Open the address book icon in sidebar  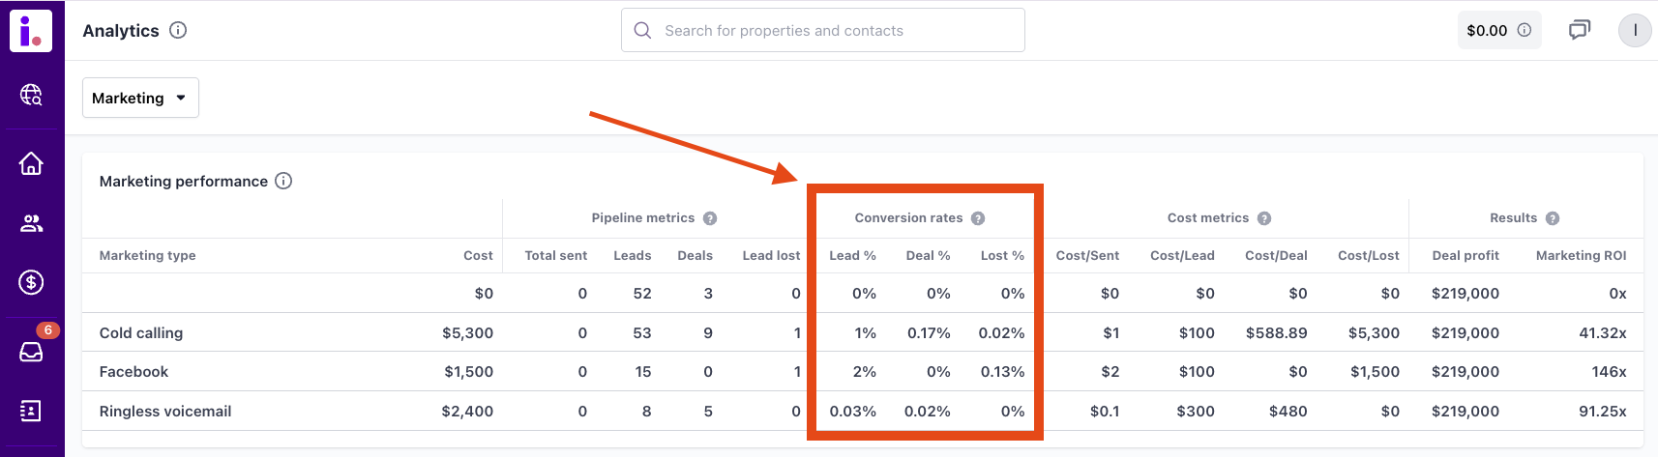[31, 411]
